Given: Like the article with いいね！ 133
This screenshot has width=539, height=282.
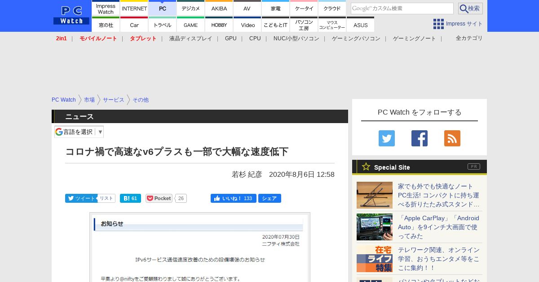Looking at the screenshot, I should pos(234,198).
